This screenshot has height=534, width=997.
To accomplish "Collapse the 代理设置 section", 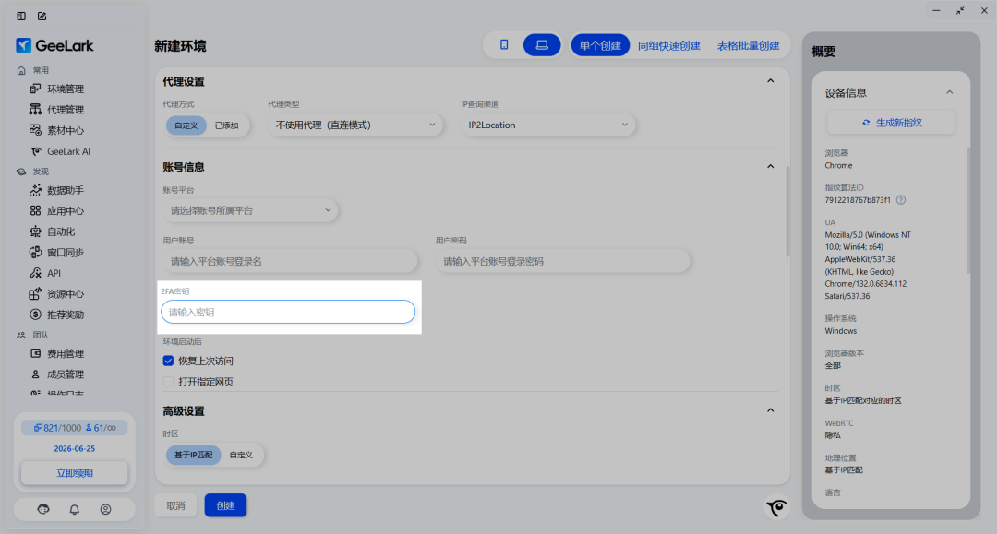I will point(770,81).
